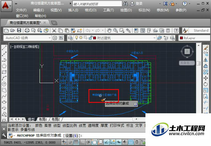Viewport: 211px width, 146px height.
Task: Open the 未命名 UCS dropdown under ViewCube
Action: click(x=187, y=63)
